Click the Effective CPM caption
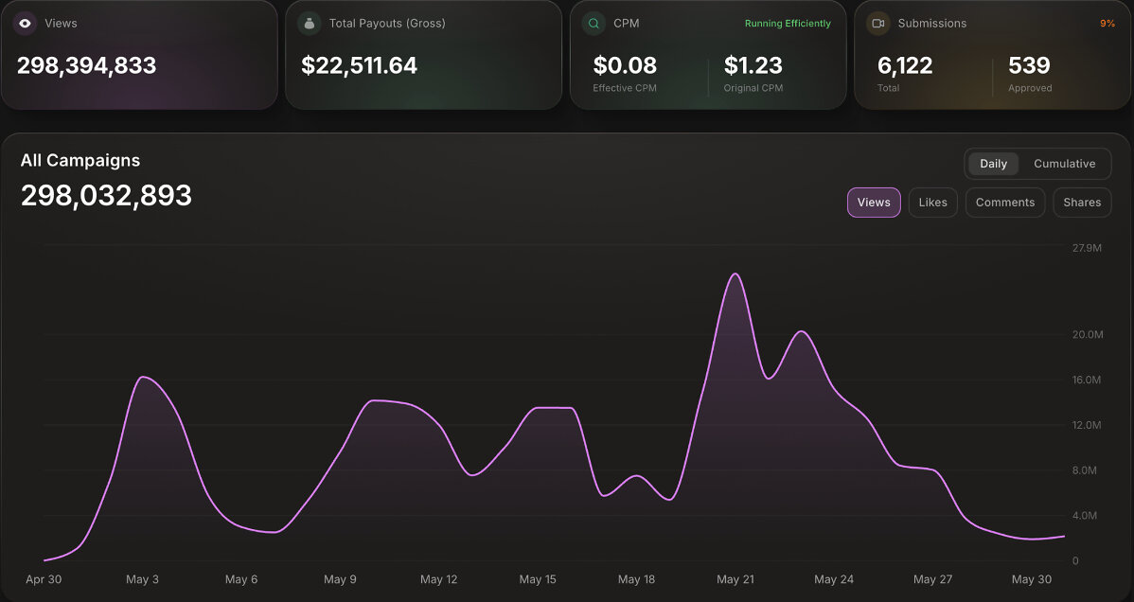The height and width of the screenshot is (602, 1134). (x=625, y=88)
